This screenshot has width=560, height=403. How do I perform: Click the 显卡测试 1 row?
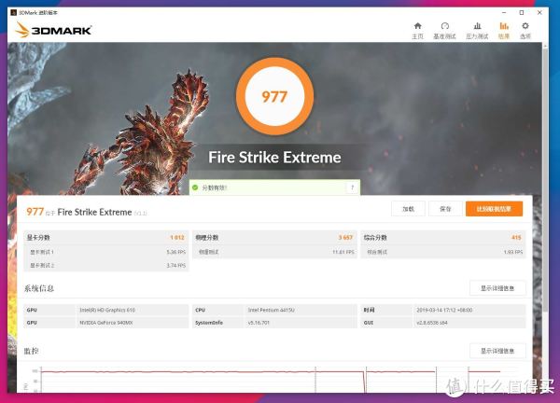point(106,252)
